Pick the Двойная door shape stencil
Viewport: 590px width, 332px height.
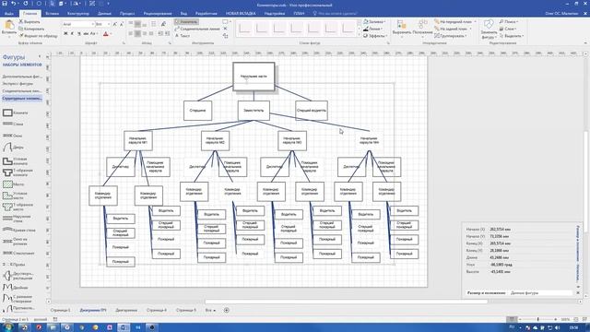point(15,287)
